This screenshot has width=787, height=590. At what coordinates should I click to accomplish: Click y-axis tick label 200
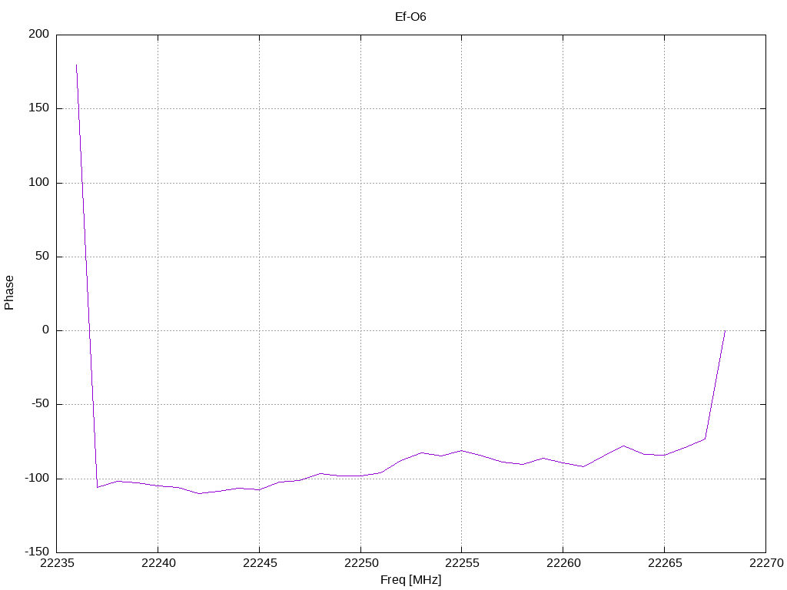click(x=39, y=34)
